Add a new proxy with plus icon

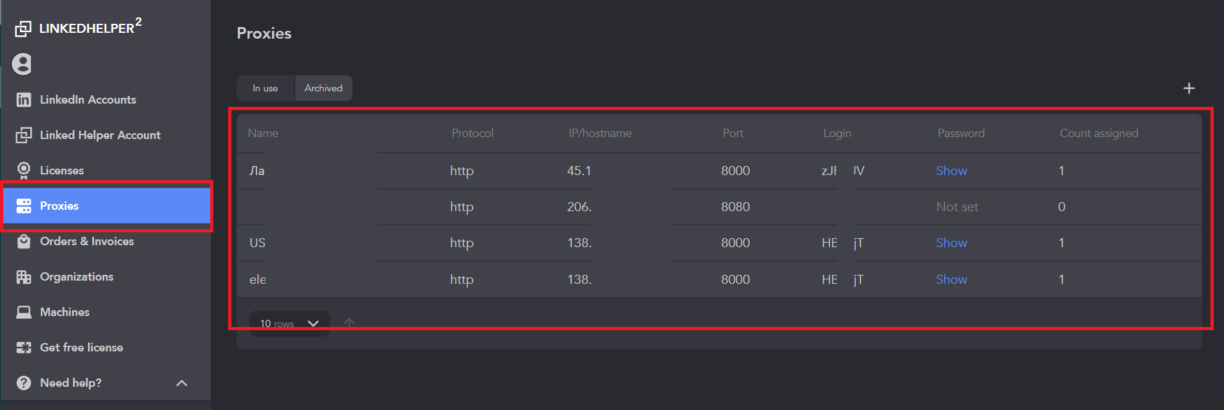(1189, 88)
